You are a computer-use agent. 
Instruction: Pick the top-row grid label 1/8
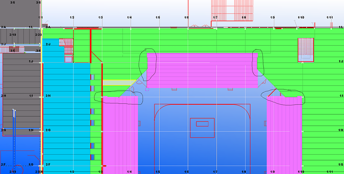pos(244,18)
